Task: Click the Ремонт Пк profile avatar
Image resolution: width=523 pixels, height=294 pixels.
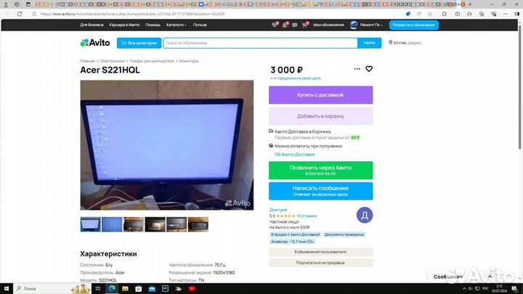Action: (354, 25)
